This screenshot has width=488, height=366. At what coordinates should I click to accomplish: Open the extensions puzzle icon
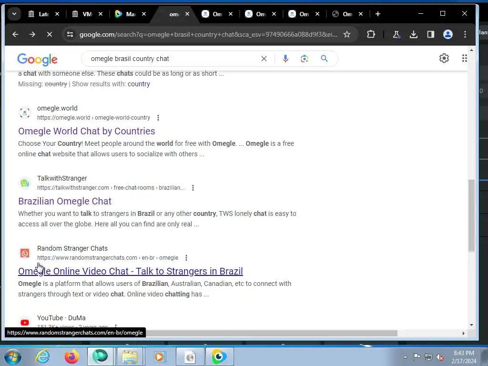[371, 34]
